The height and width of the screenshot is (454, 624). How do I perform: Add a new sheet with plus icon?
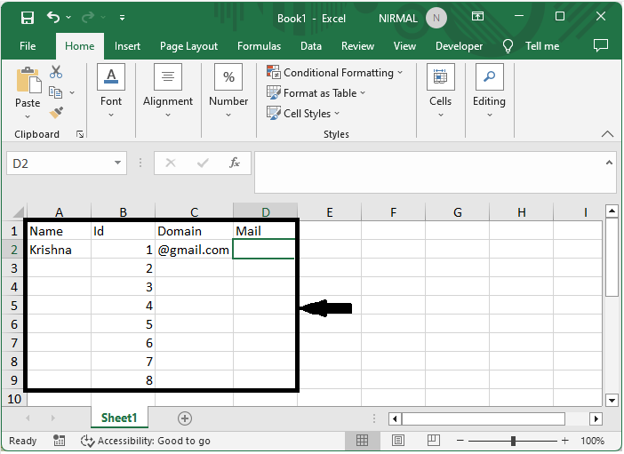[x=185, y=418]
